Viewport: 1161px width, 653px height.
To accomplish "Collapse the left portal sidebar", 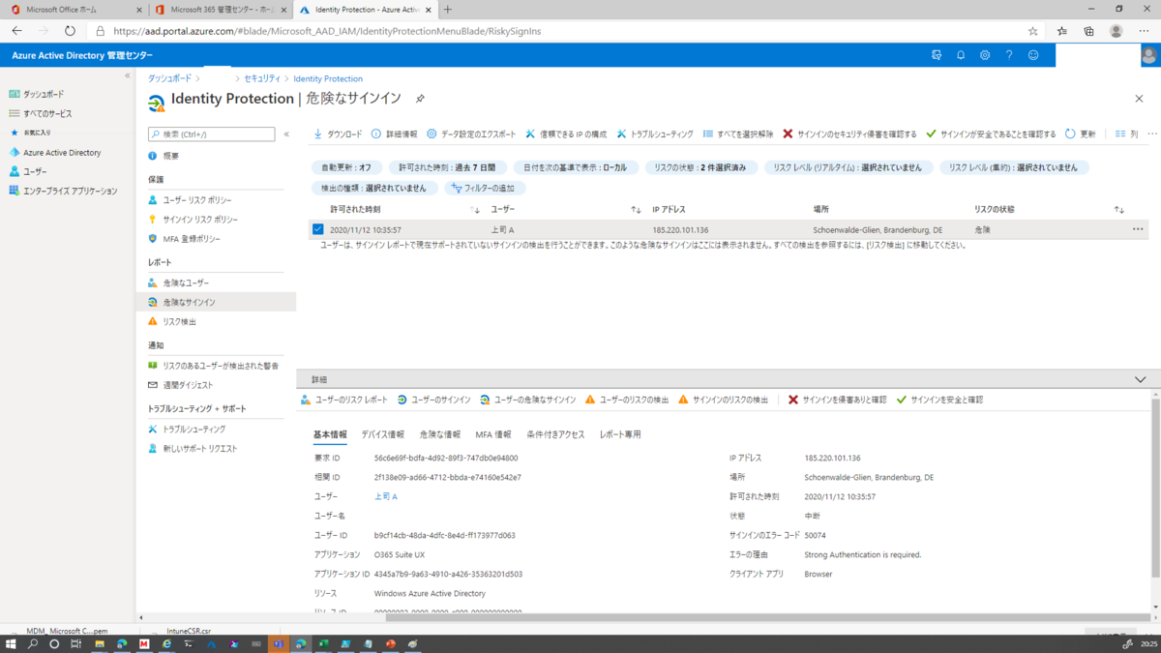I will 127,75.
